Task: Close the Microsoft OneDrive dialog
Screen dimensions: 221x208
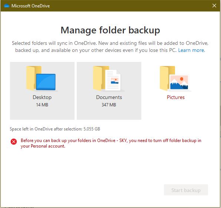Action: tap(214, 6)
